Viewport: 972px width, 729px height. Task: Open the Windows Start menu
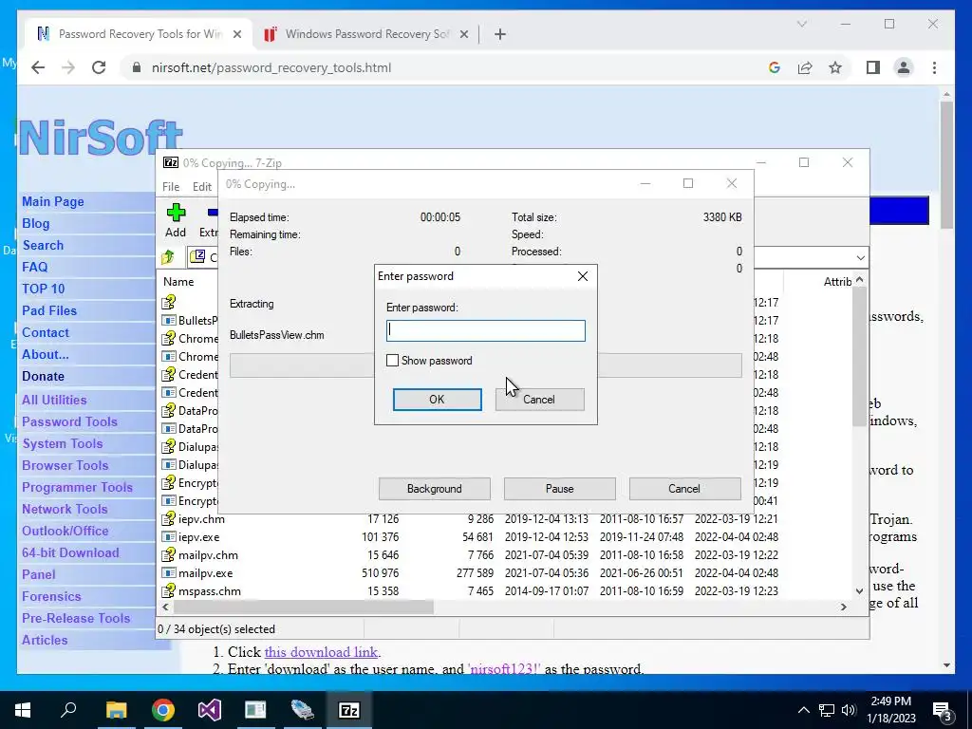23,710
